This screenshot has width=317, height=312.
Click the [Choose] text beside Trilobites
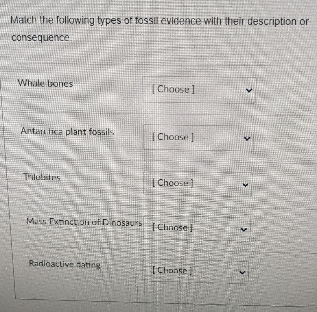pos(172,183)
